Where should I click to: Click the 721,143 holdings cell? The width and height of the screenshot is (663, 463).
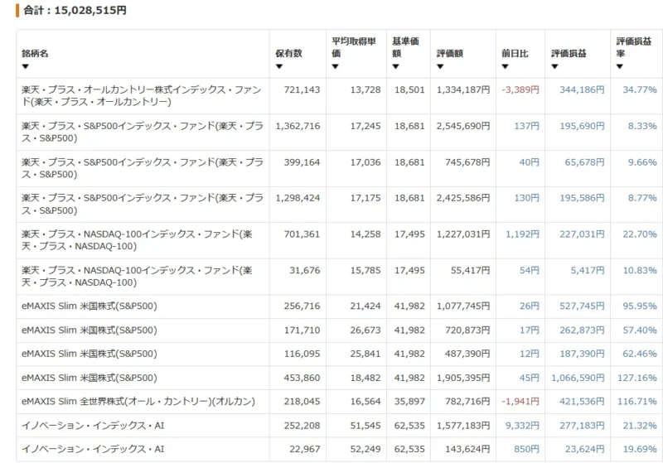click(x=302, y=90)
